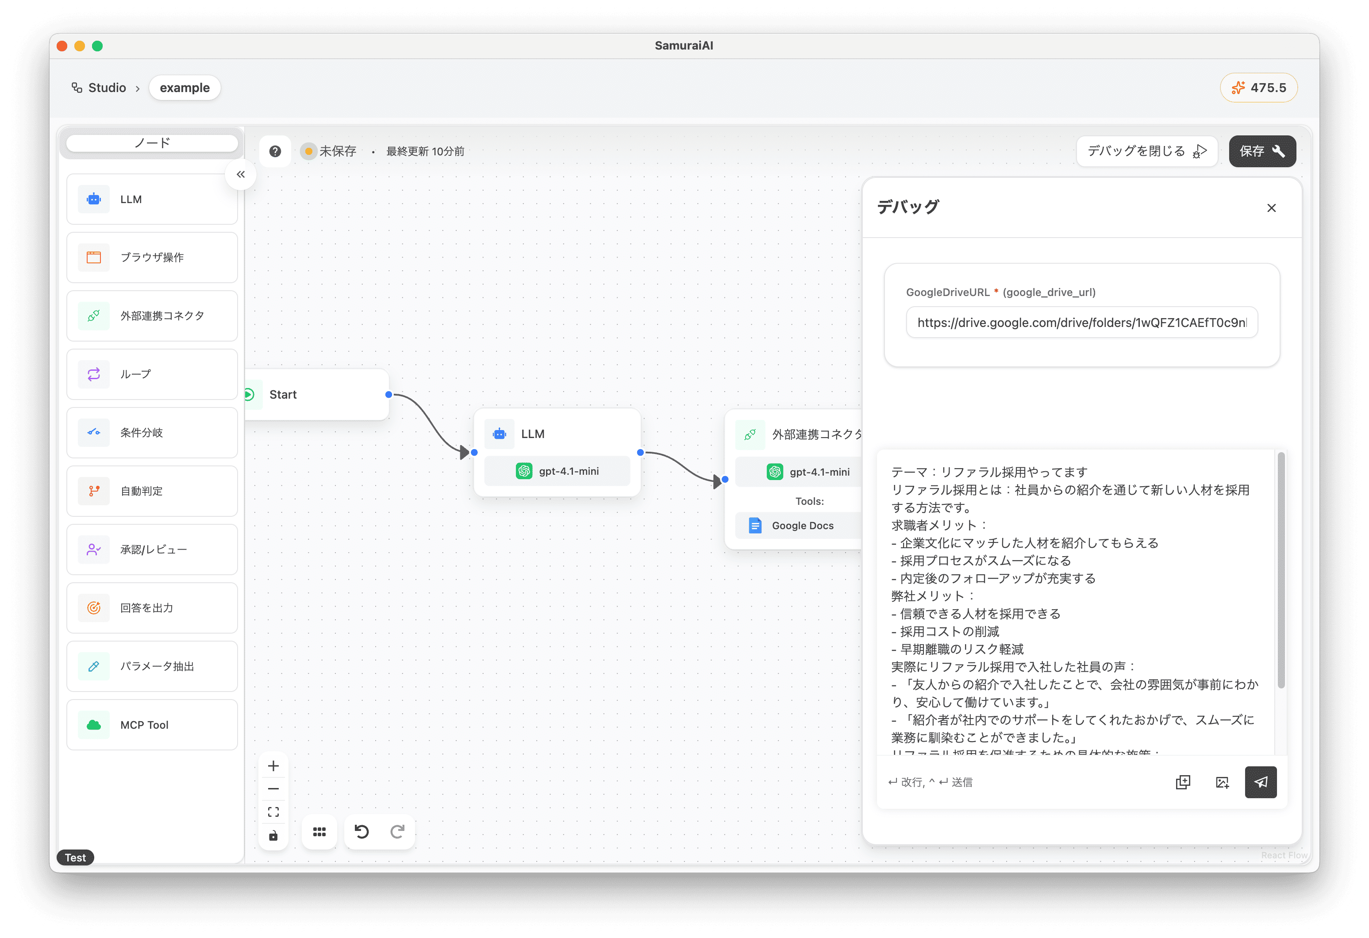Click デバッグを閉じる button
Viewport: 1369px width, 938px height.
click(1146, 151)
